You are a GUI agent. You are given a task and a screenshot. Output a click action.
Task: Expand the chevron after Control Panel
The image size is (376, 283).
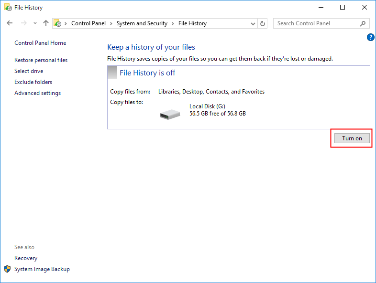click(111, 23)
